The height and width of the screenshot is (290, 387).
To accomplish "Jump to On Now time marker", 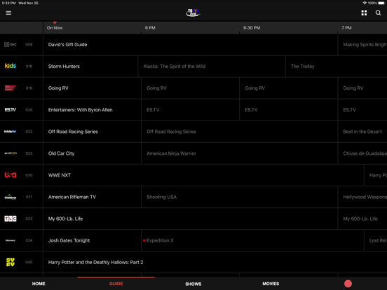I will tap(55, 27).
